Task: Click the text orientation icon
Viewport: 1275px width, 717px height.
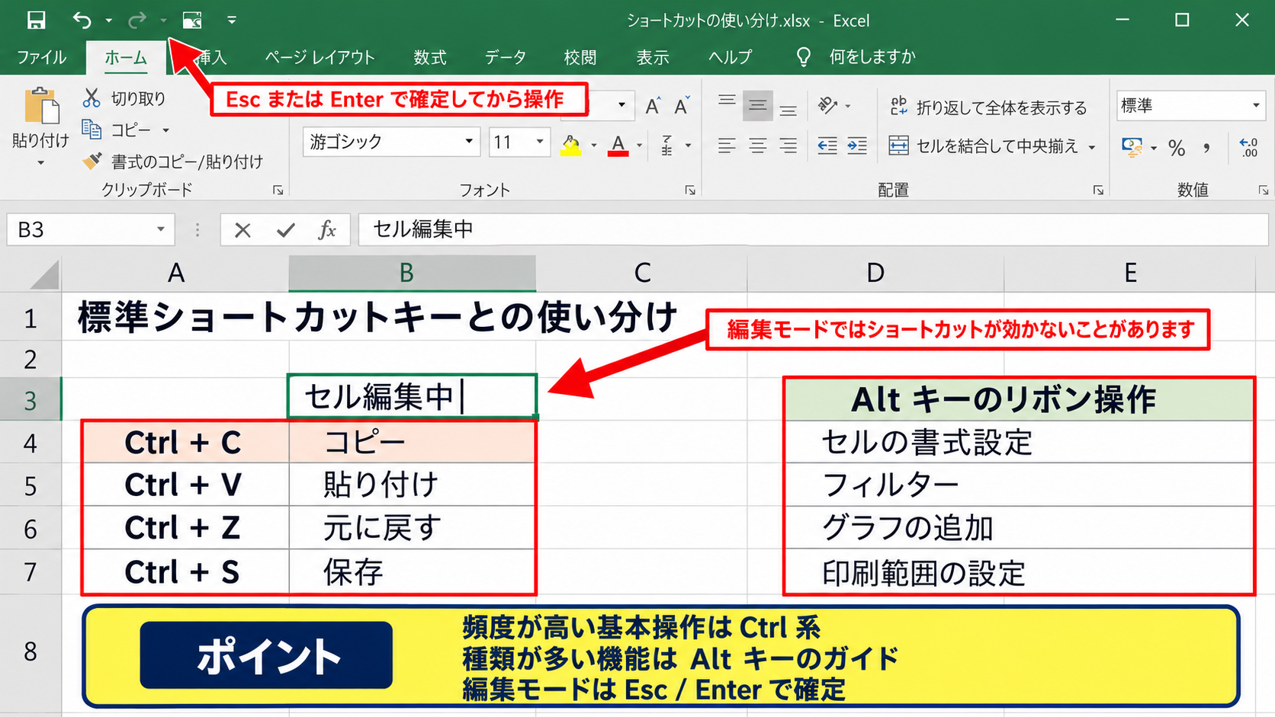Action: pos(828,105)
